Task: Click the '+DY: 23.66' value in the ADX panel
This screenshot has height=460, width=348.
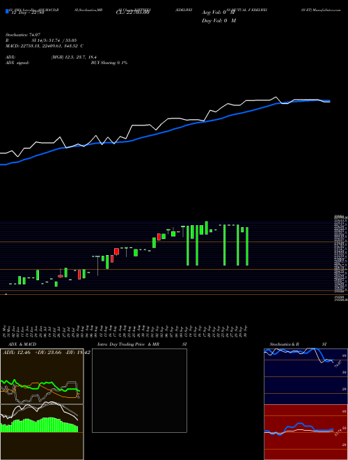Action: coord(48,352)
